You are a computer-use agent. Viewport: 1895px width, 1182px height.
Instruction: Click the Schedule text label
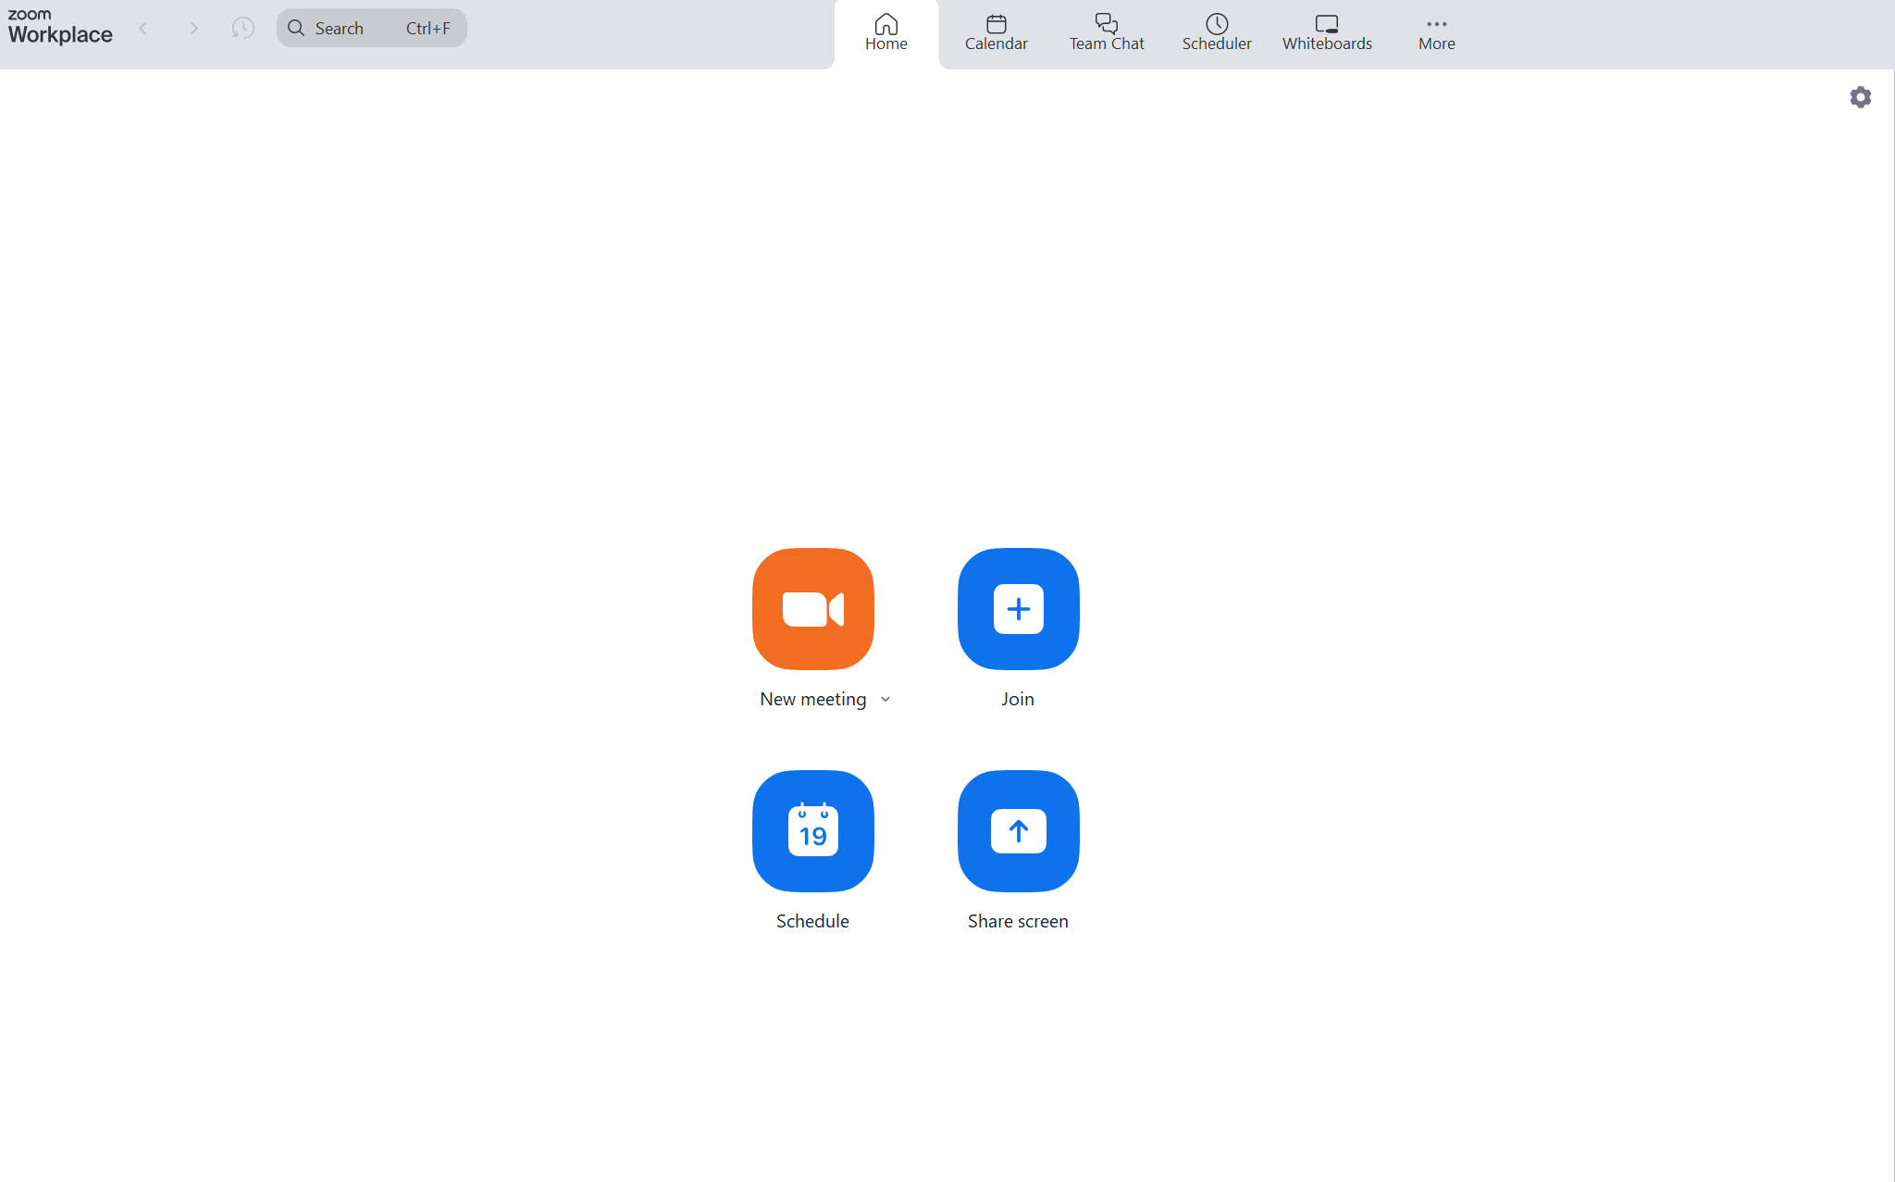[812, 922]
